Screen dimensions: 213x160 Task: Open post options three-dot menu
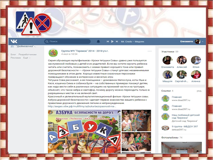[x=150, y=51]
